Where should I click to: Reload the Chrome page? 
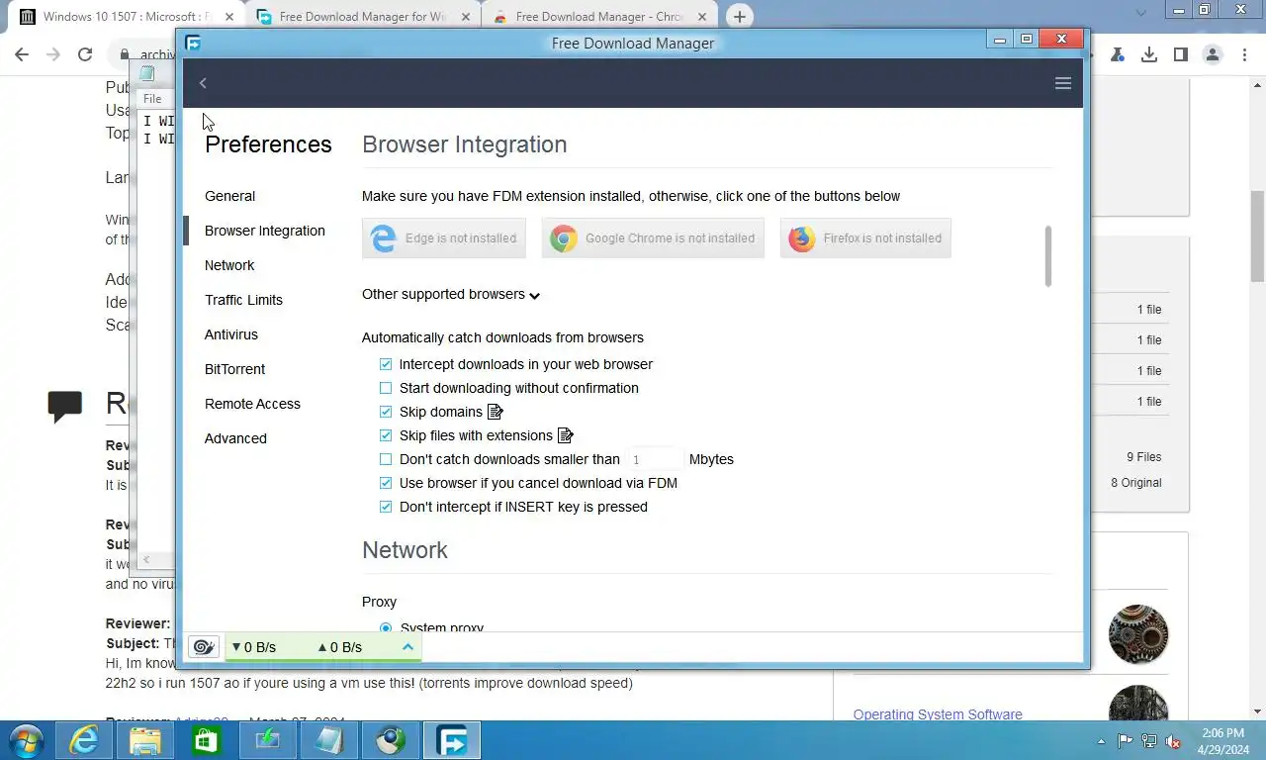85,55
